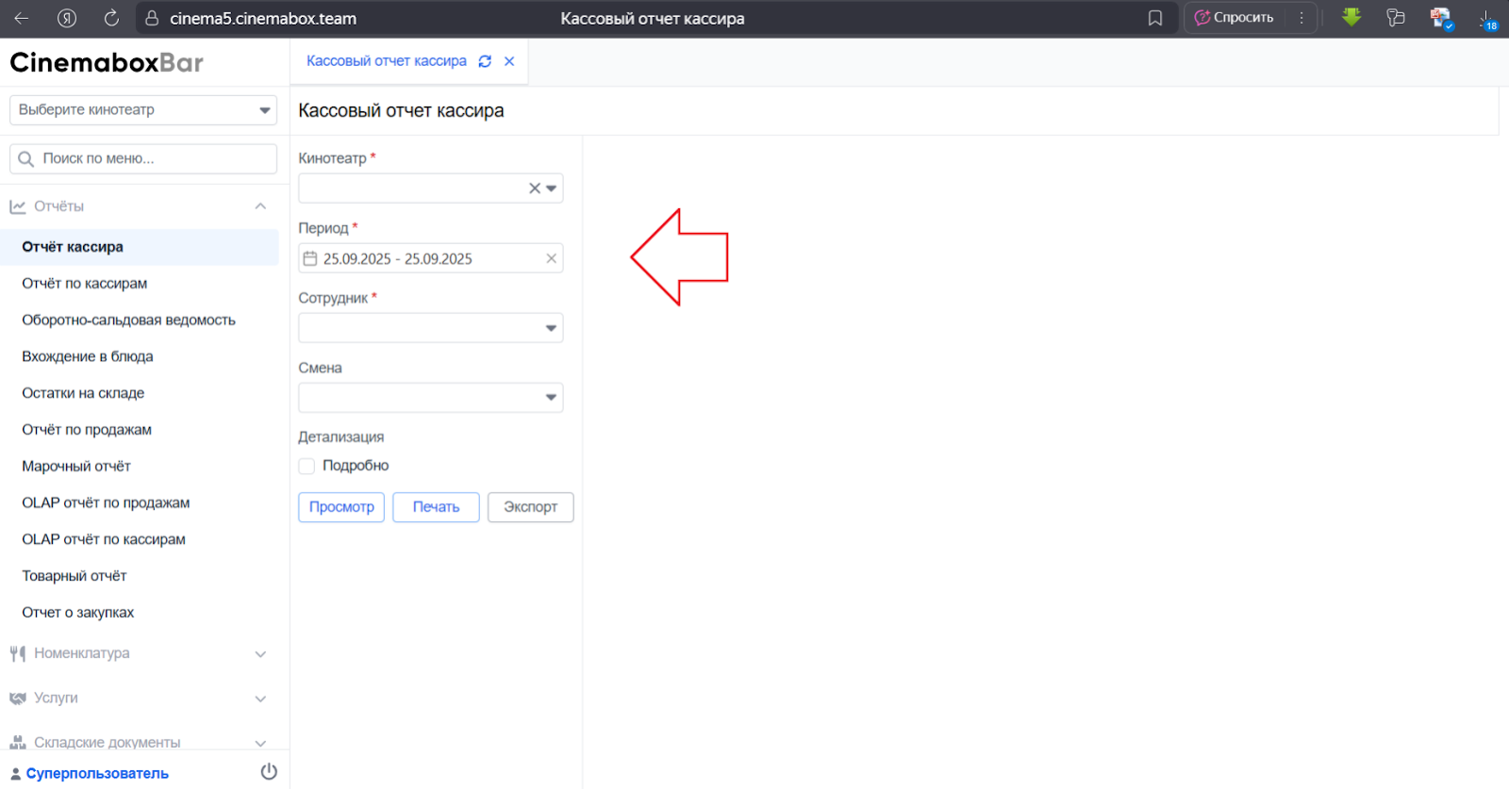The height and width of the screenshot is (789, 1509).
Task: Open the translate extension icon
Action: click(x=1441, y=18)
